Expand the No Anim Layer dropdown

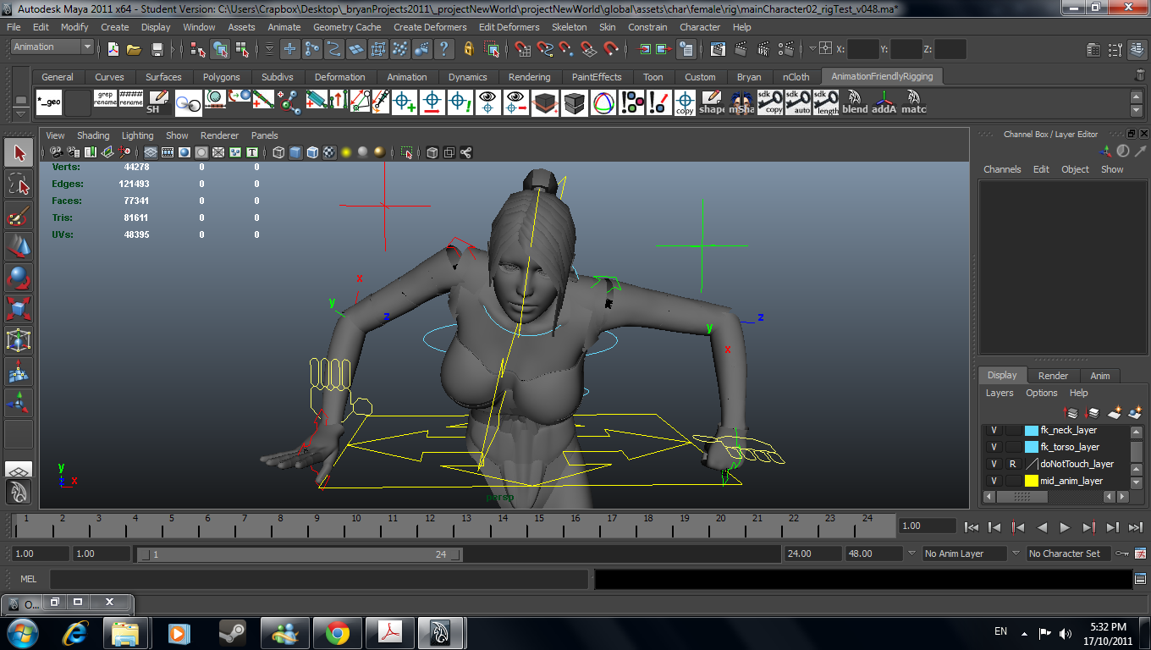[963, 554]
